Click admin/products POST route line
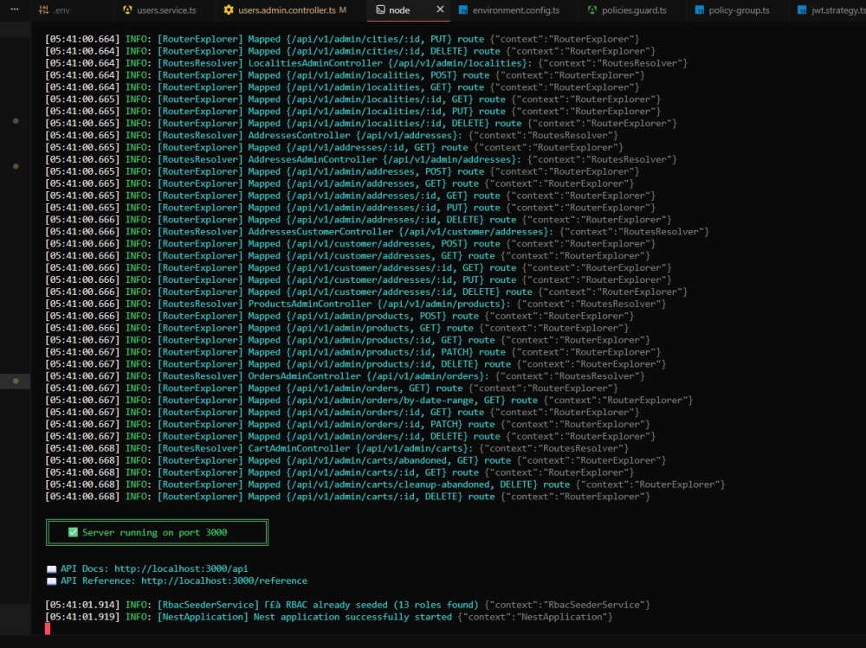 (339, 317)
